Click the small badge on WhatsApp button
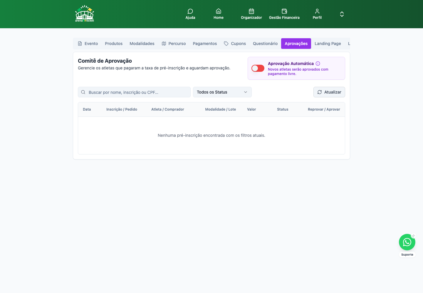Image resolution: width=423 pixels, height=293 pixels. tap(413, 236)
